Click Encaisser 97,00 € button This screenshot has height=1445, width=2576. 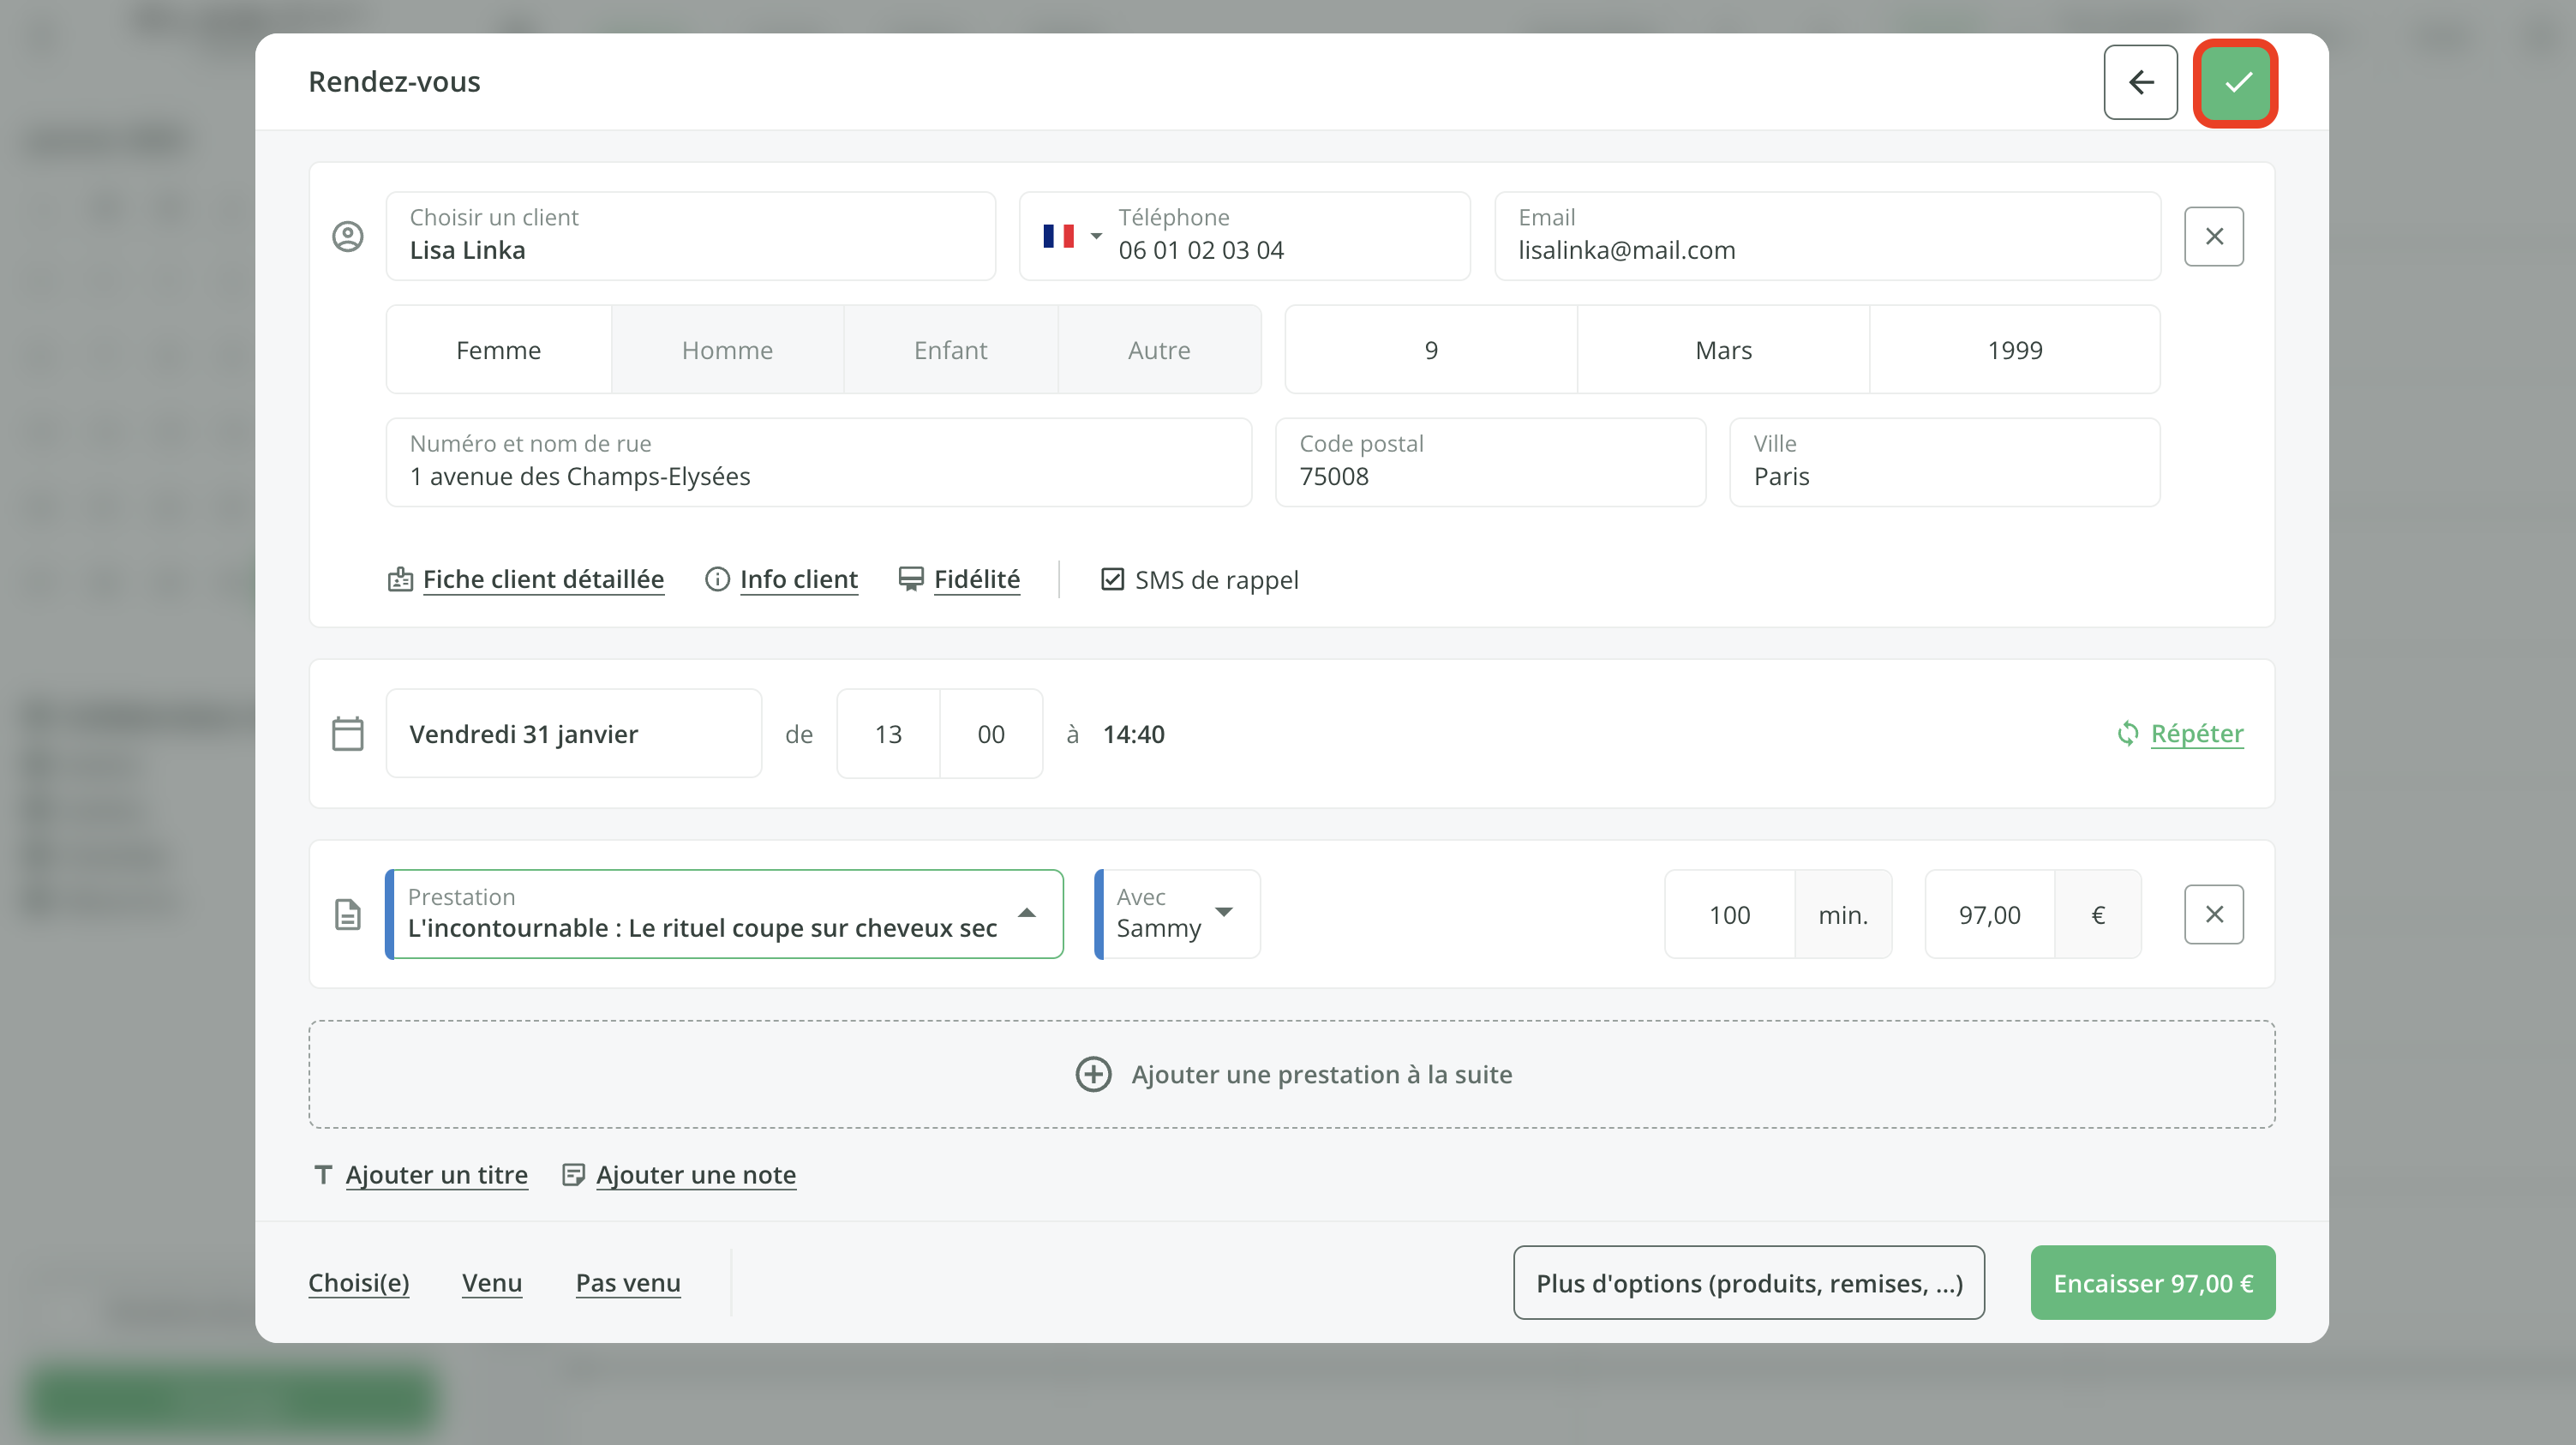coord(2152,1282)
